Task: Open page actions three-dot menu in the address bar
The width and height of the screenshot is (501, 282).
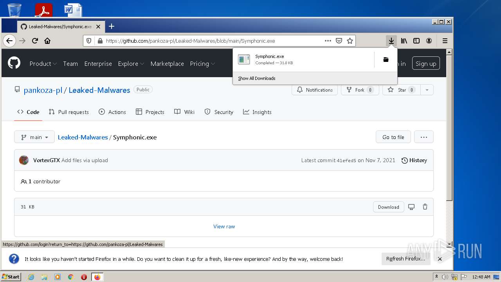Action: pyautogui.click(x=328, y=41)
